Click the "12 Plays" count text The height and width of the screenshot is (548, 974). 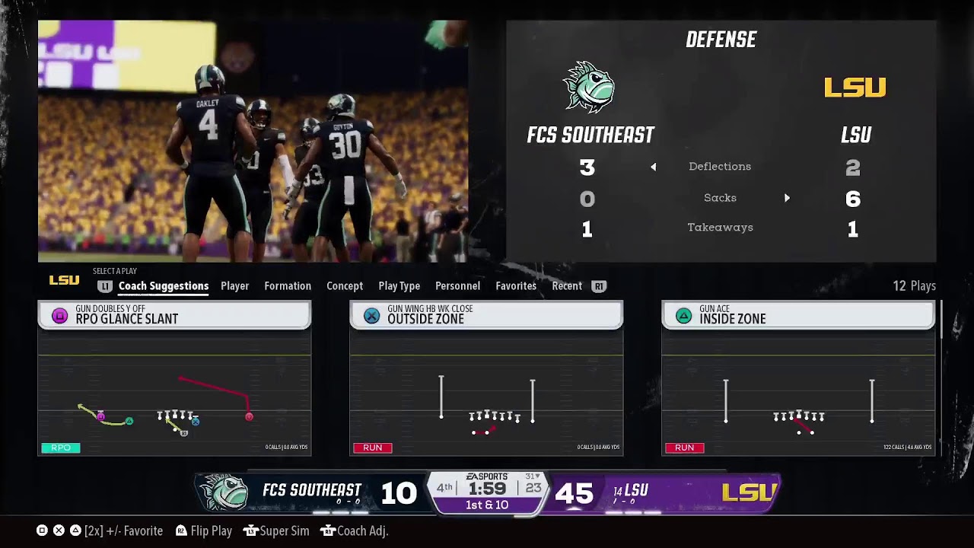tap(914, 286)
